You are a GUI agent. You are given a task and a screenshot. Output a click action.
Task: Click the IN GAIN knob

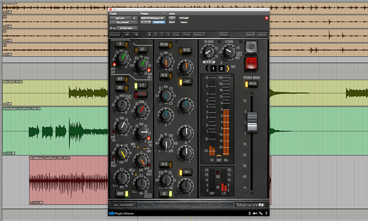[x=208, y=52]
